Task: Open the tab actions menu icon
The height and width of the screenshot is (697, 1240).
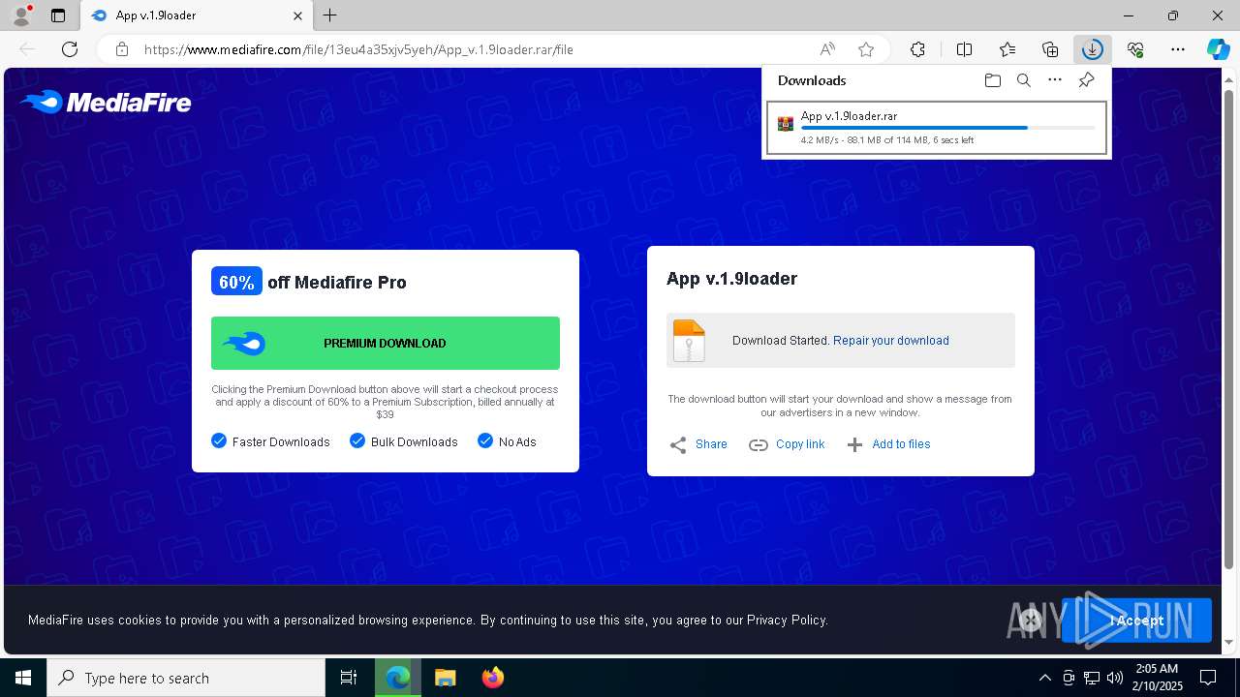Action: point(58,15)
